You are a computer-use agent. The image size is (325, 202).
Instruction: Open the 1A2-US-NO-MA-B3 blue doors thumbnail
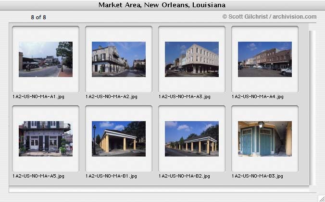coord(265,139)
